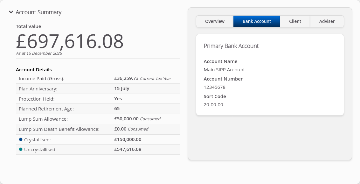Click the blue Crystallised color dot
This screenshot has width=360, height=184.
point(21,139)
